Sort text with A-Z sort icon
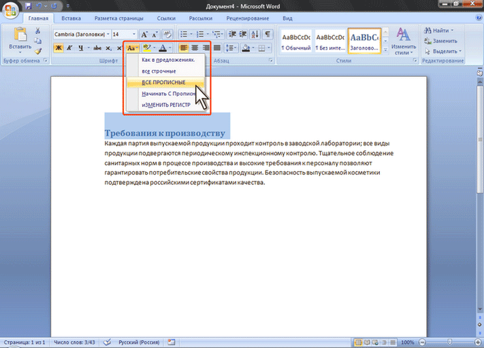The image size is (484, 348). (255, 34)
